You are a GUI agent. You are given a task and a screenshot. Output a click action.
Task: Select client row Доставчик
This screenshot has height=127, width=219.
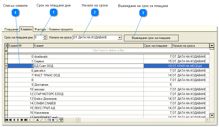coord(108,85)
